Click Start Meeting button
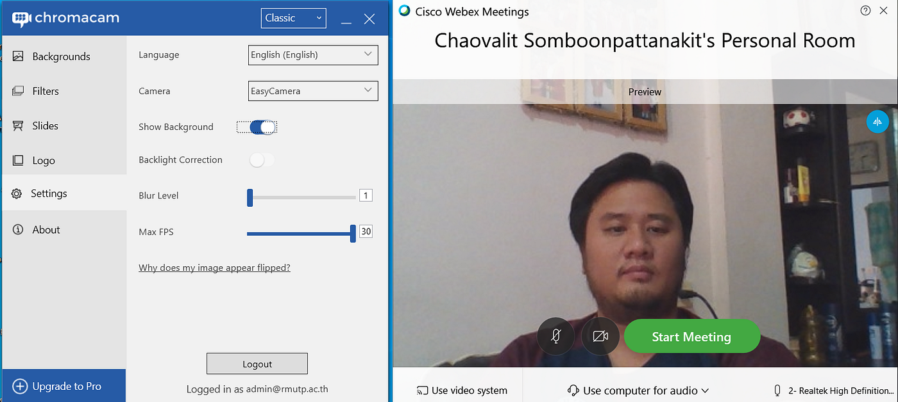Viewport: 898px width, 402px height. [x=692, y=337]
